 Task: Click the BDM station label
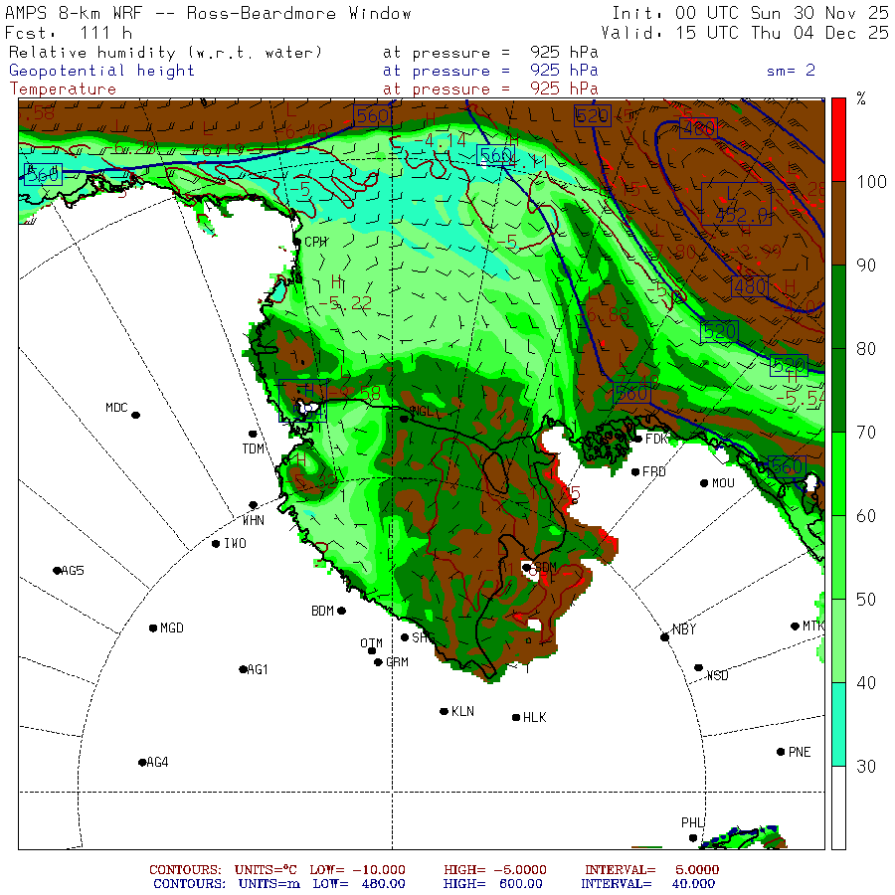322,611
